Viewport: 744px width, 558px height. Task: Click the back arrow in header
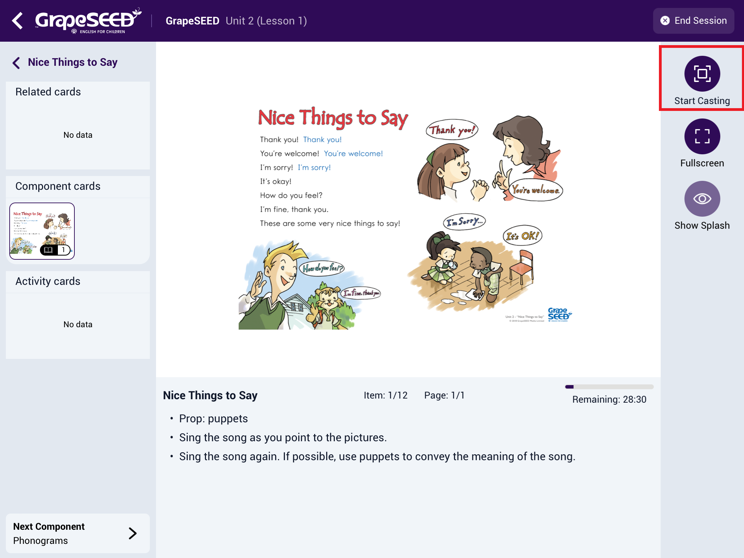pos(17,21)
